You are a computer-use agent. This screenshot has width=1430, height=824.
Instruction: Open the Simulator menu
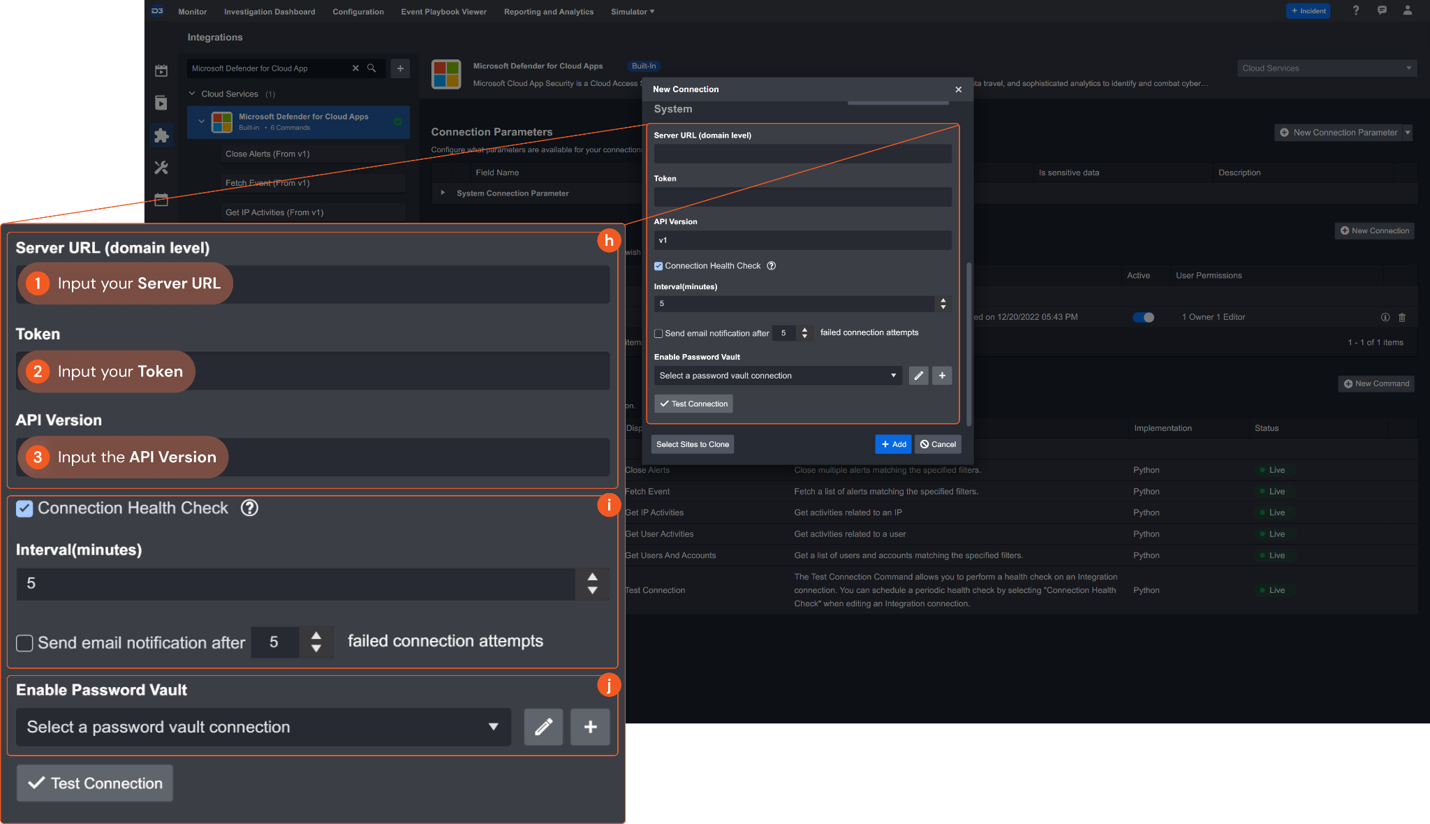point(632,12)
